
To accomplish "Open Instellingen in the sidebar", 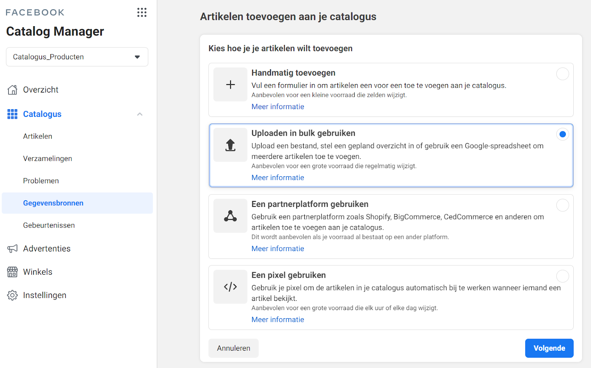I will [45, 295].
